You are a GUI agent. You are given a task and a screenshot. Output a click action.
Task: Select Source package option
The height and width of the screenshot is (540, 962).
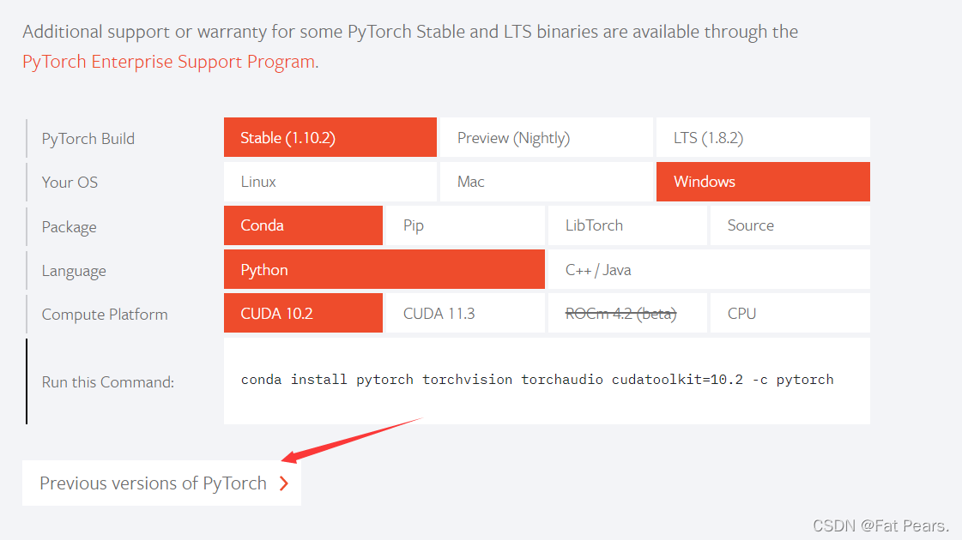790,225
